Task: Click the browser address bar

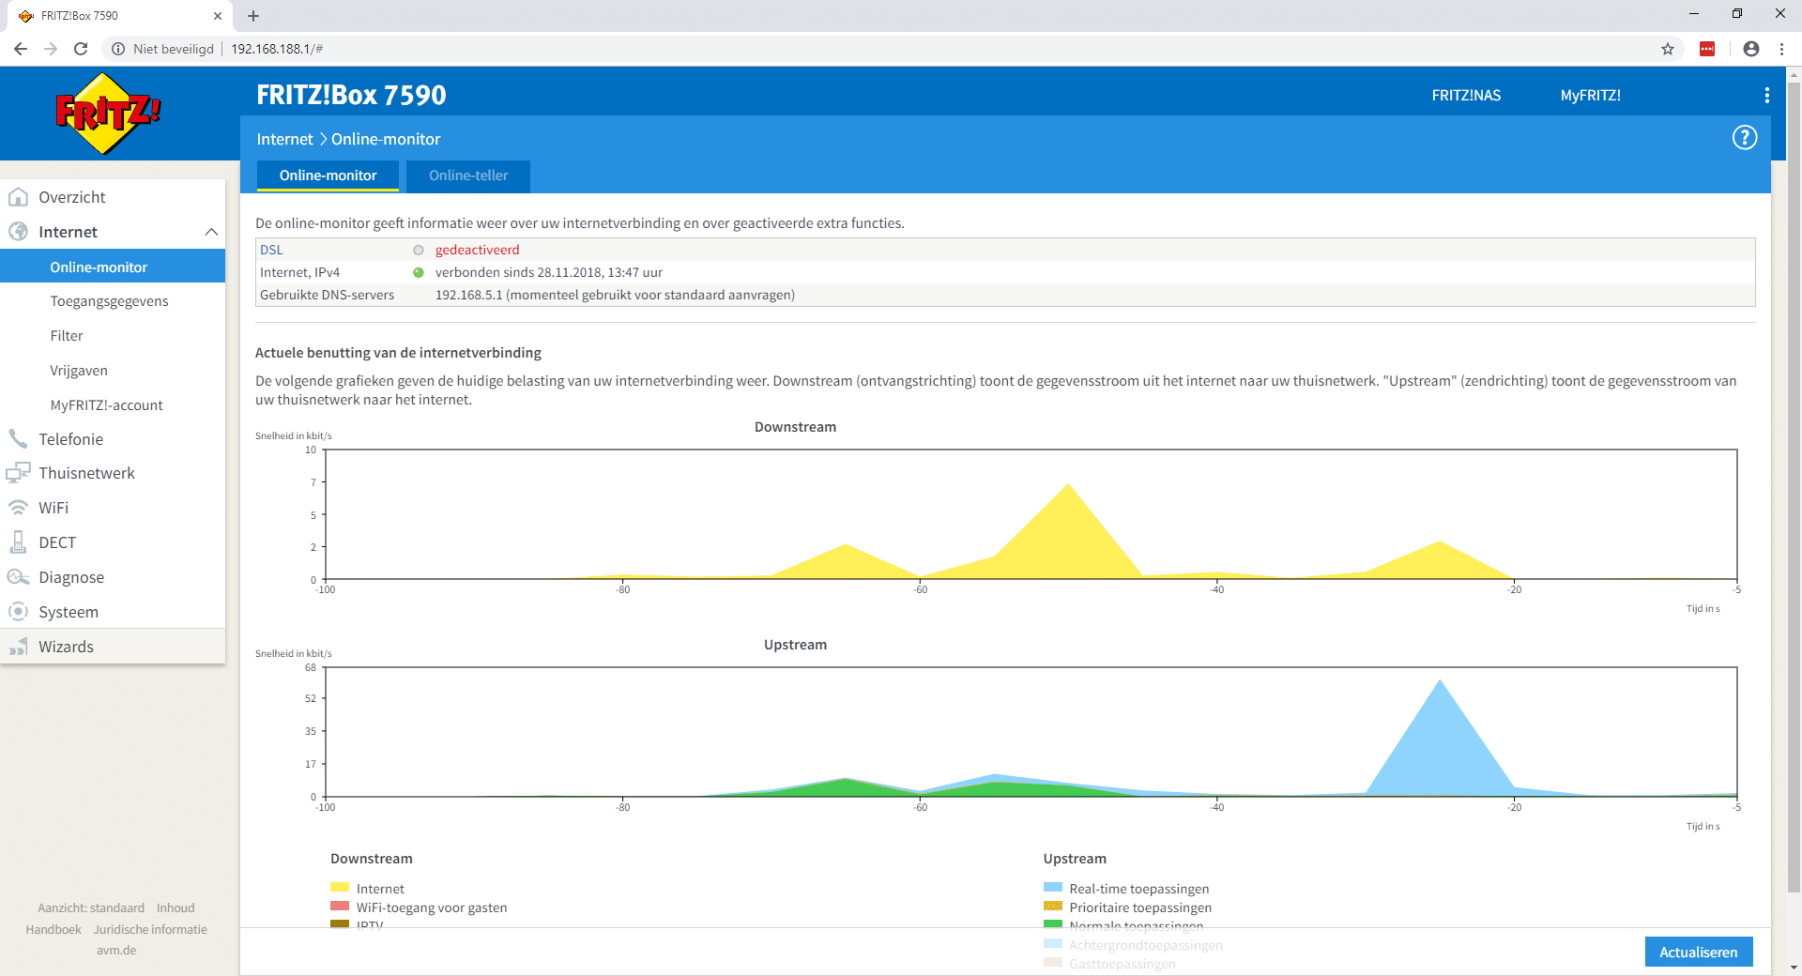Action: pos(939,49)
